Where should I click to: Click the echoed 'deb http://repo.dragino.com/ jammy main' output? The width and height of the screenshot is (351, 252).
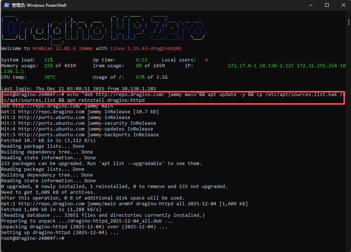coord(57,106)
